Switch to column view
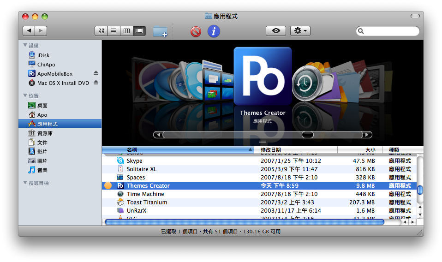 (126, 31)
